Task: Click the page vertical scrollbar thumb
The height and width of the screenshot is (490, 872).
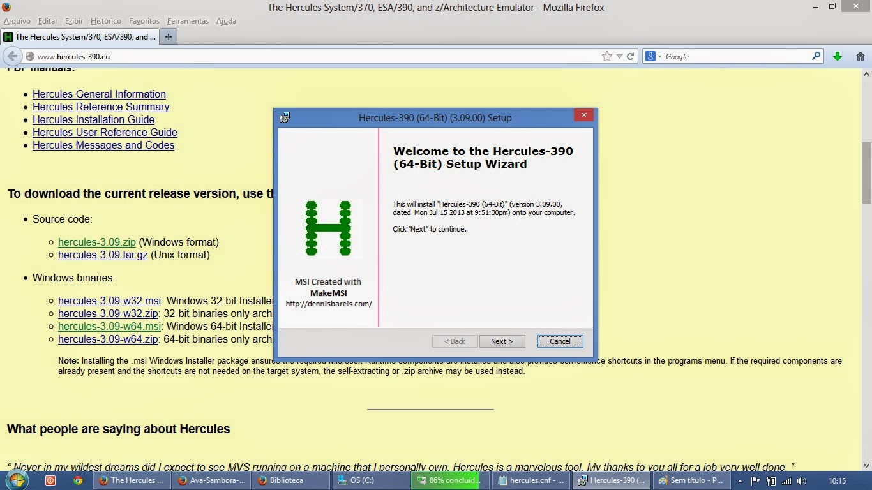Action: click(x=866, y=172)
